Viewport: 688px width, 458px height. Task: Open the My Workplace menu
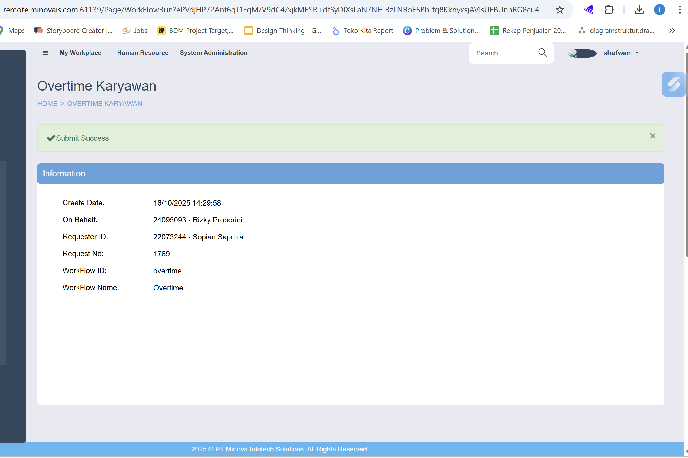tap(80, 53)
